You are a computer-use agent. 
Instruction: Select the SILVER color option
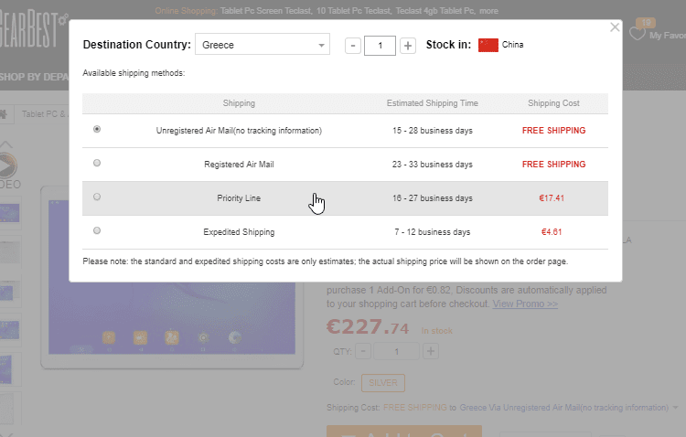coord(382,383)
